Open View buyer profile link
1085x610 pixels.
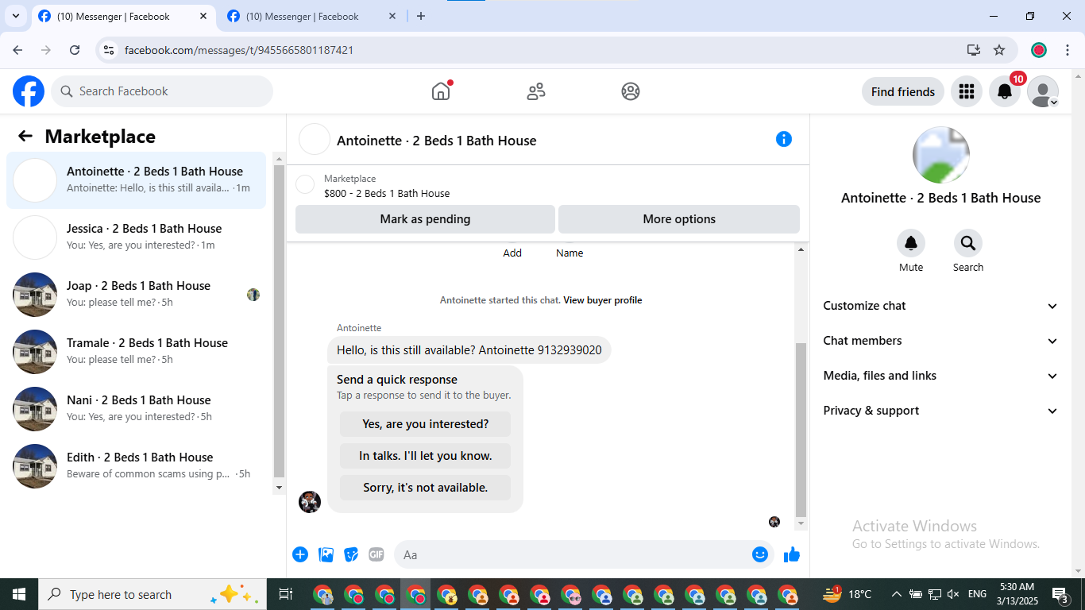pyautogui.click(x=603, y=300)
